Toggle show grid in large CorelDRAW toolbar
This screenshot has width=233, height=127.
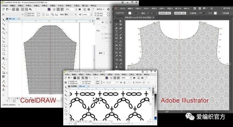click(89, 9)
